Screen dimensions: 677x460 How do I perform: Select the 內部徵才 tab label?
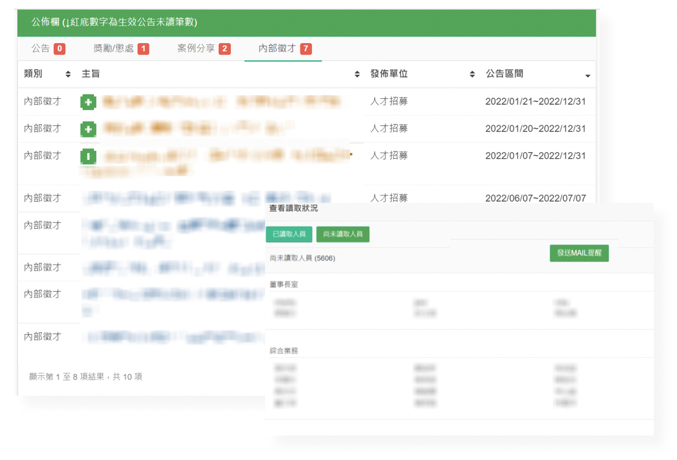[277, 49]
